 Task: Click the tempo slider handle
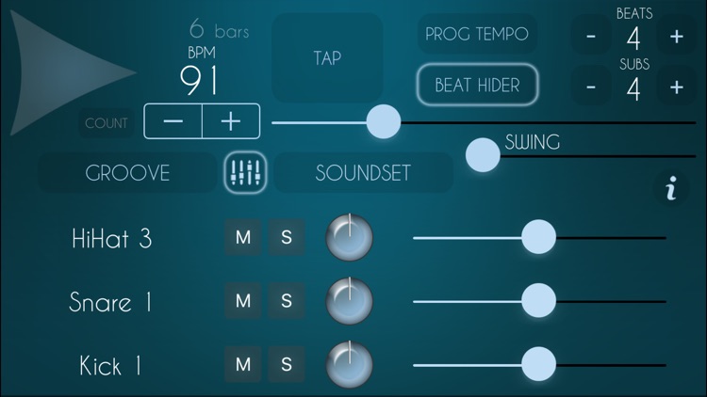pyautogui.click(x=384, y=121)
